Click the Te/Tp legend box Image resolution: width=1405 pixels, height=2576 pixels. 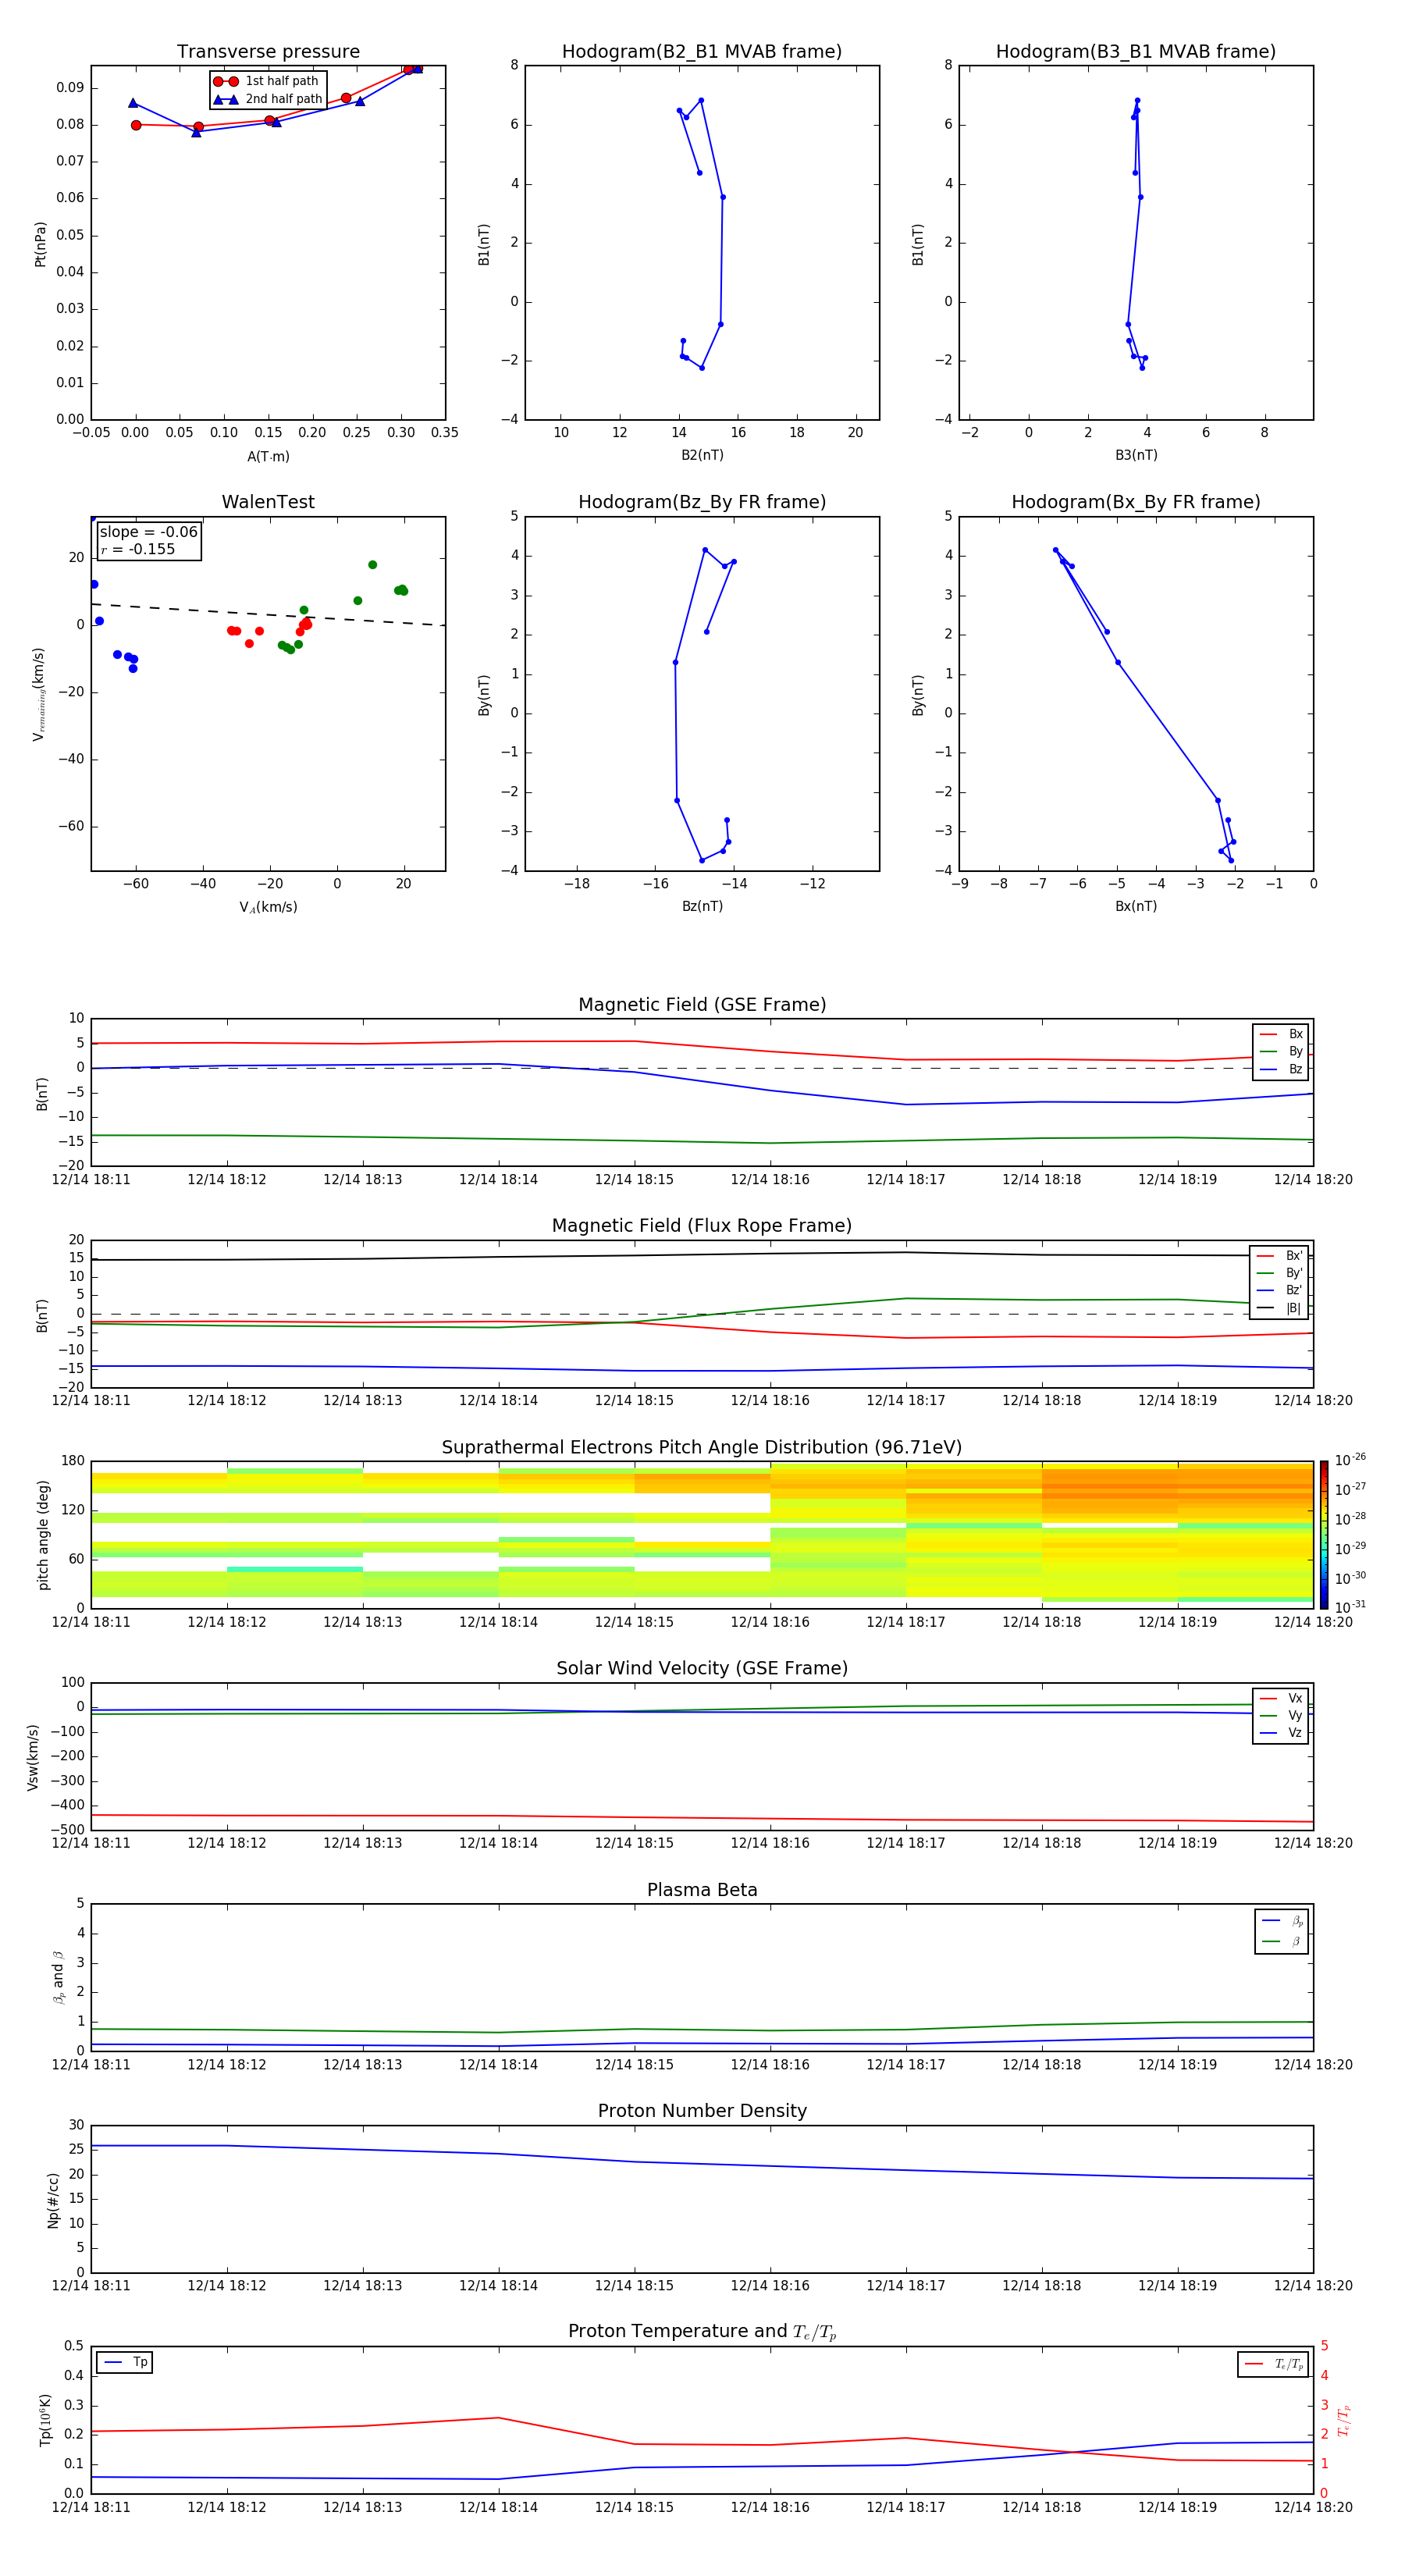pyautogui.click(x=1273, y=2364)
